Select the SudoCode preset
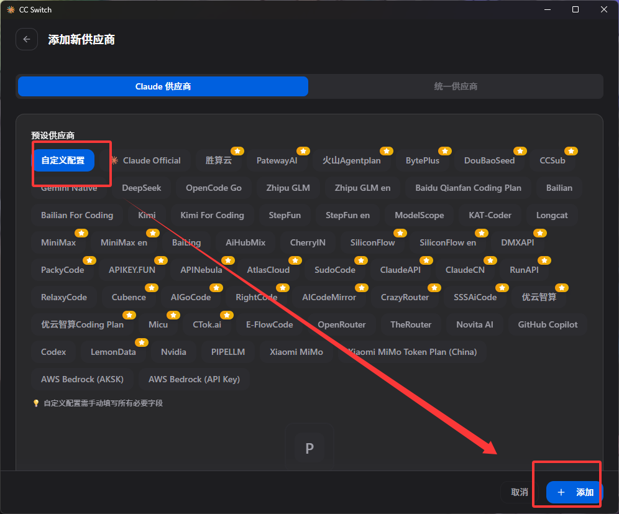This screenshot has width=619, height=514. pos(335,270)
